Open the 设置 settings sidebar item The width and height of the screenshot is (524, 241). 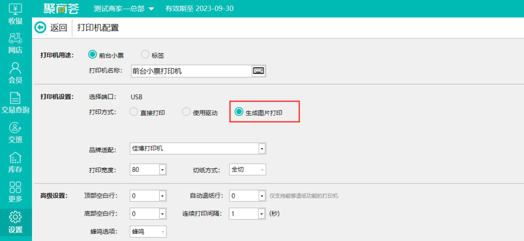coord(16,222)
